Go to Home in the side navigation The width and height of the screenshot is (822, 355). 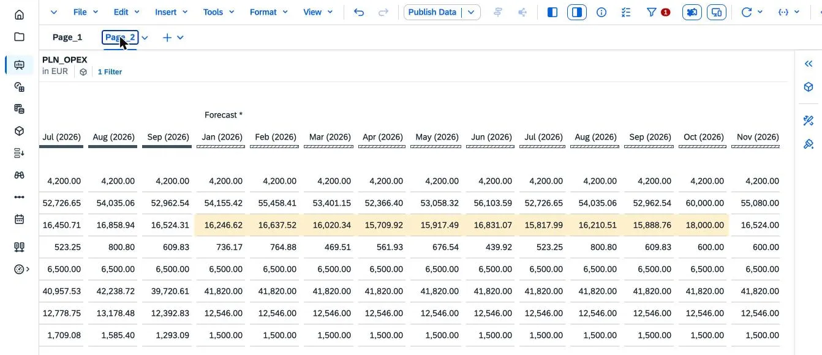pyautogui.click(x=19, y=15)
